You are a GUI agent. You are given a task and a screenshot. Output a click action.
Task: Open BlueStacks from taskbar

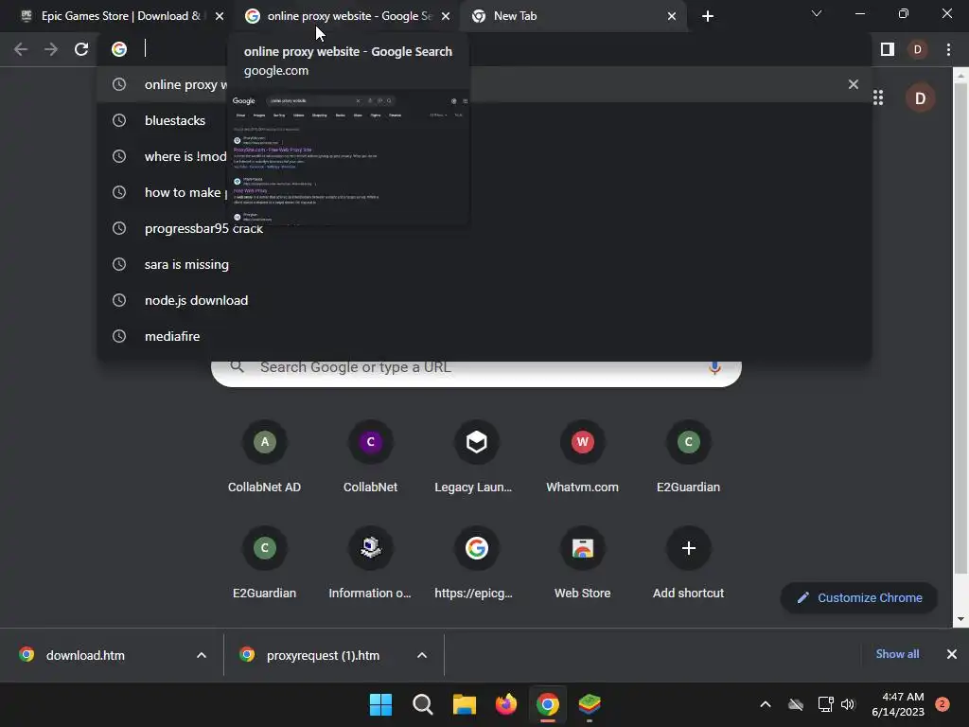(x=590, y=704)
